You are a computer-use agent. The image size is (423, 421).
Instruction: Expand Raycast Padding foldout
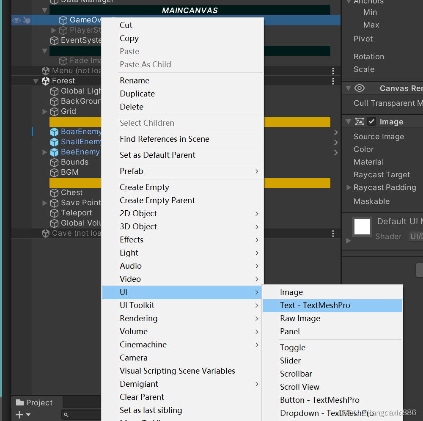(x=349, y=187)
